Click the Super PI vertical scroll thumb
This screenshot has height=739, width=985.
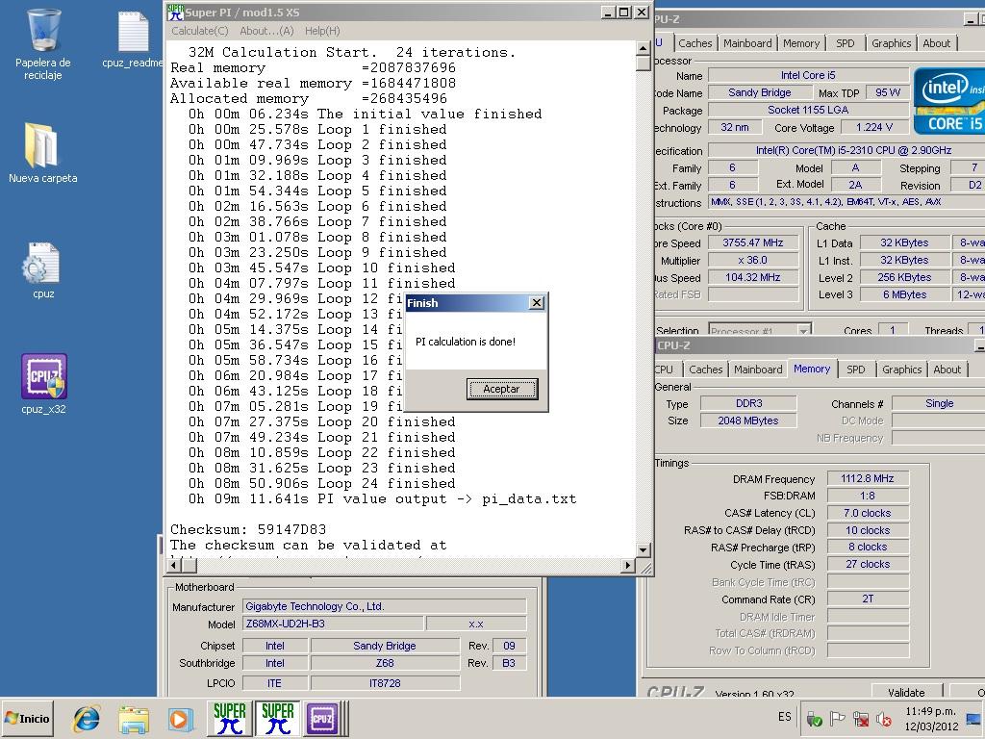tap(644, 64)
